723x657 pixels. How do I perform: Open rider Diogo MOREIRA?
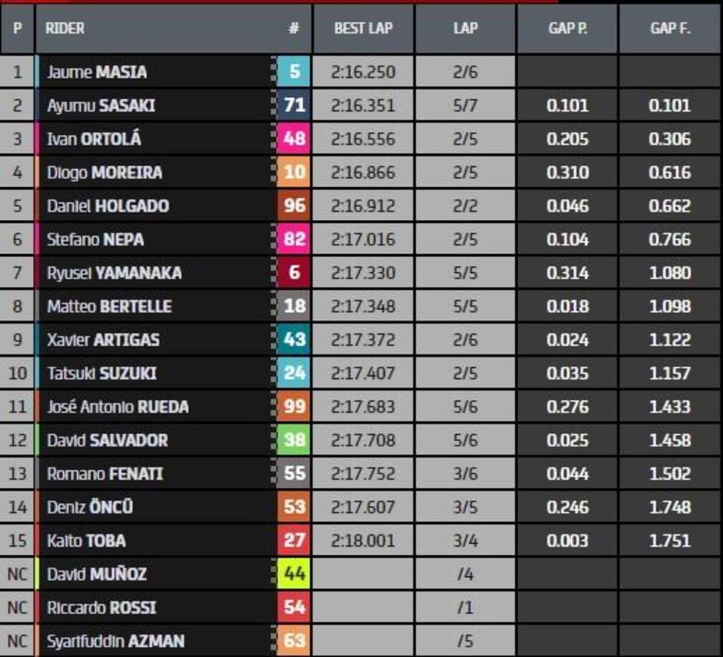(x=104, y=173)
